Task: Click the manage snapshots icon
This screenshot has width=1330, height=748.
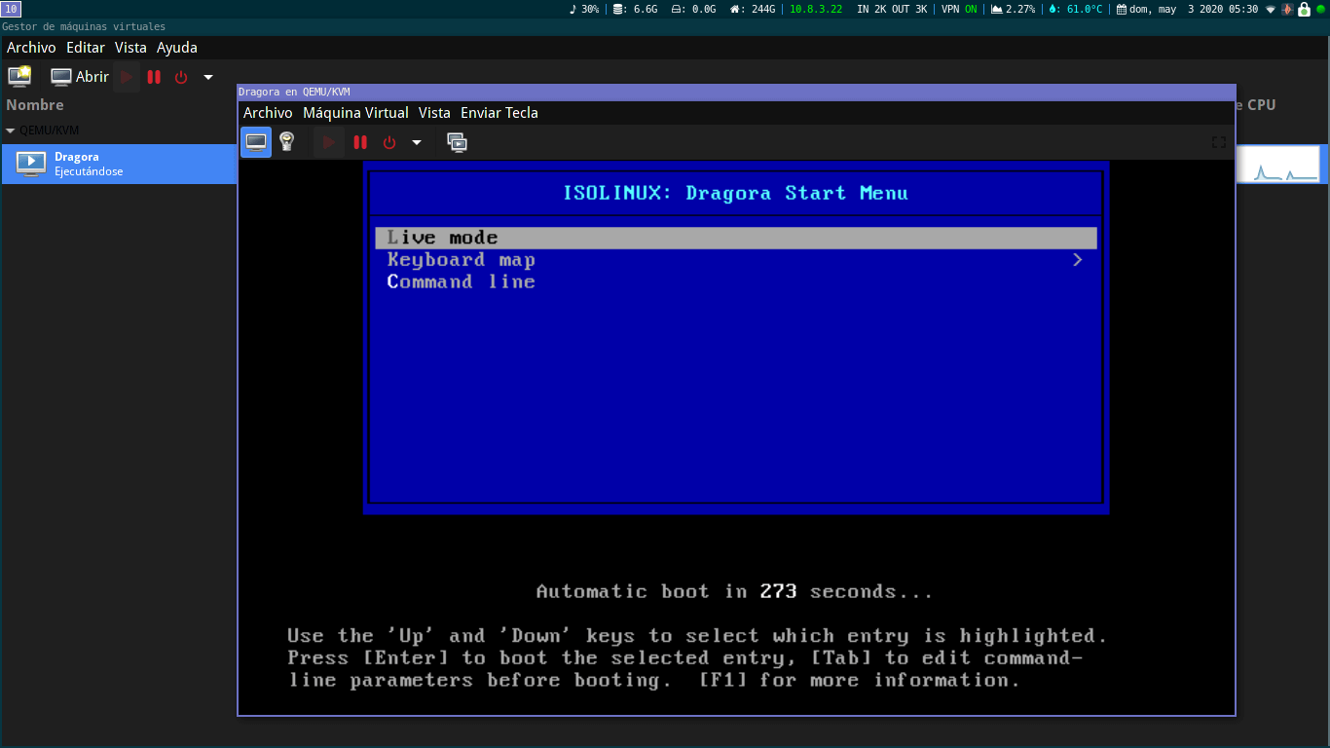Action: coord(457,142)
